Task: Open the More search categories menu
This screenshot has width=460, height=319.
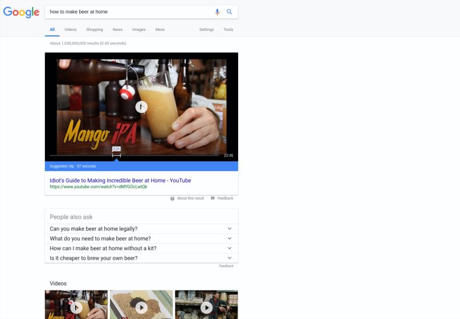Action: click(x=160, y=30)
